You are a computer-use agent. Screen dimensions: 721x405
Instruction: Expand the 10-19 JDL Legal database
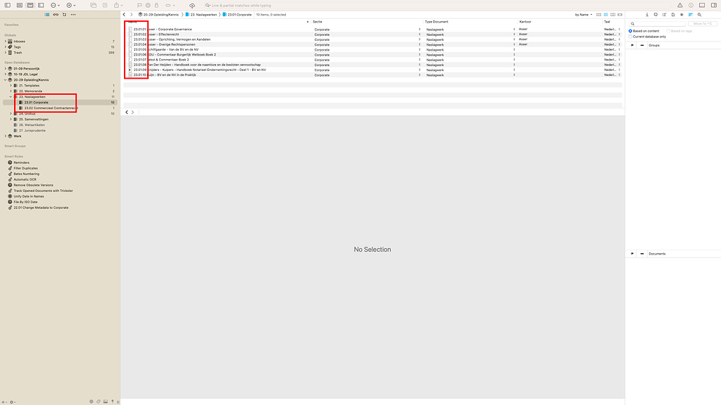[6, 75]
